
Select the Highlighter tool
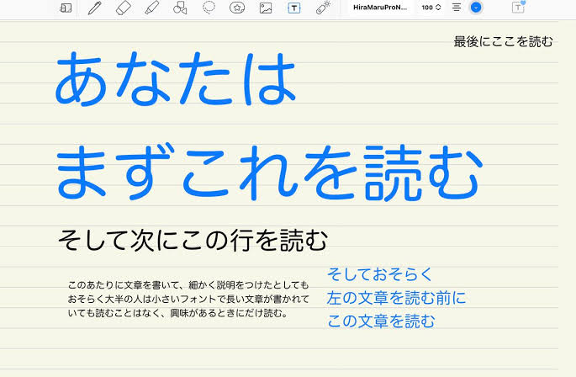coord(151,8)
